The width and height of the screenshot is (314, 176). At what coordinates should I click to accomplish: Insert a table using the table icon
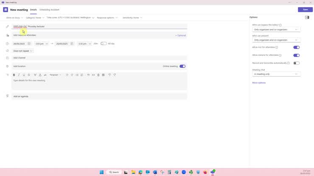(x=103, y=75)
